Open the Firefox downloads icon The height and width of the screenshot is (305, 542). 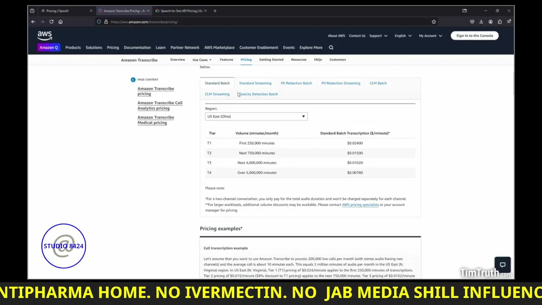click(x=481, y=22)
